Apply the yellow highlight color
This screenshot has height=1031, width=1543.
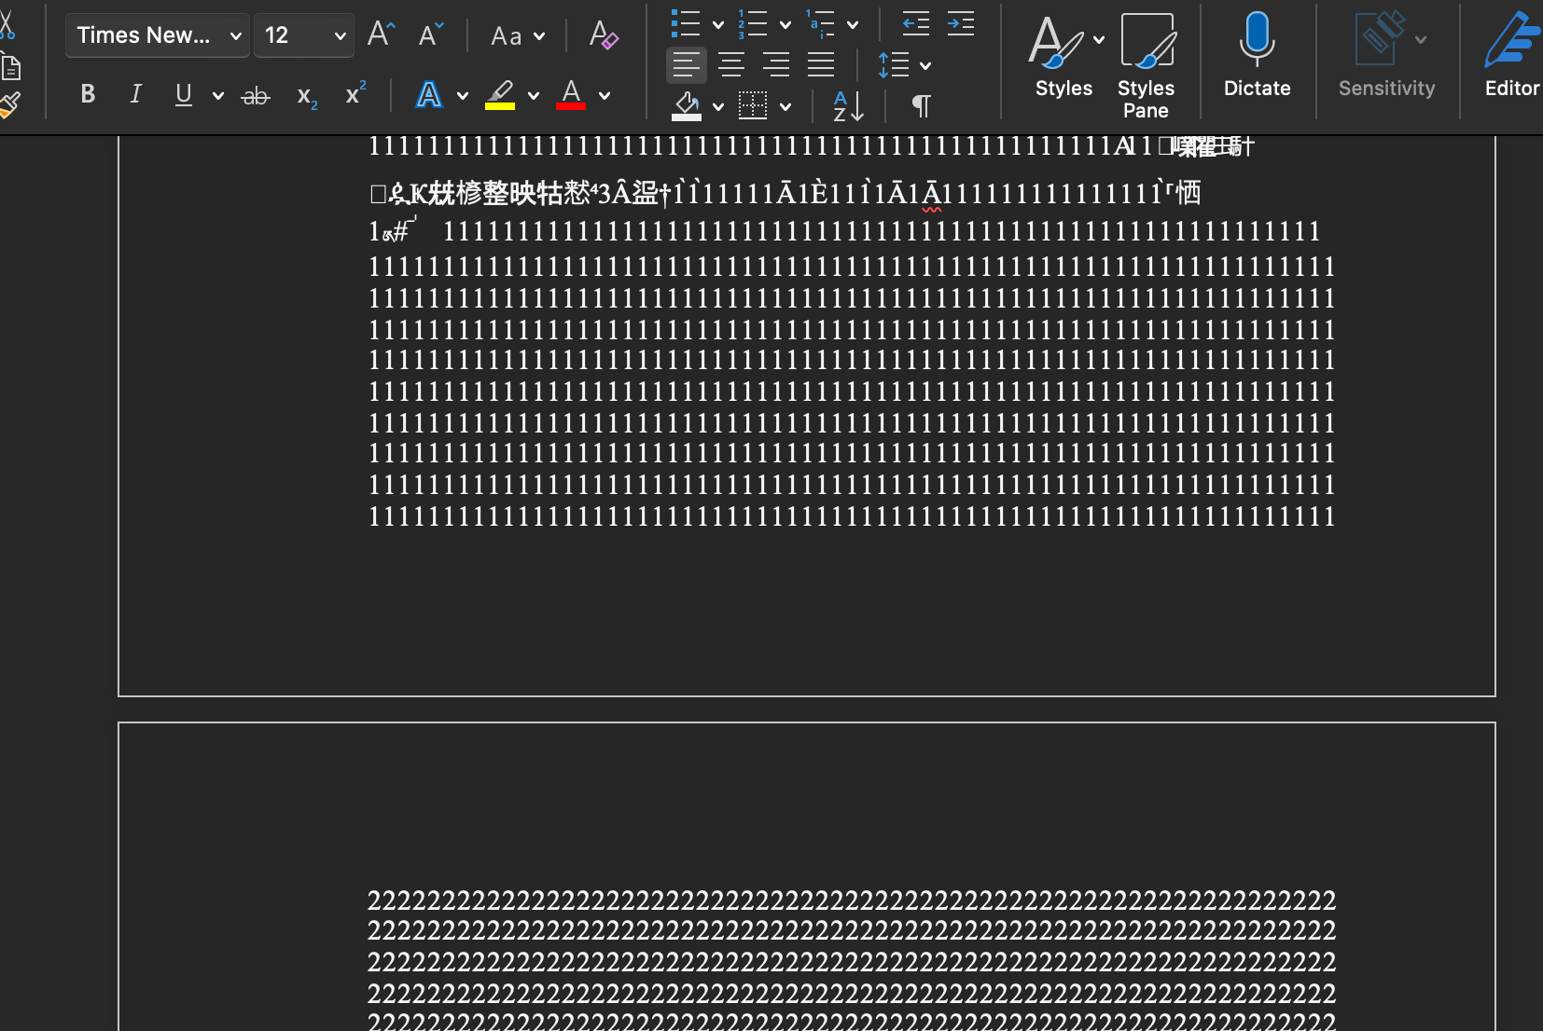click(500, 94)
